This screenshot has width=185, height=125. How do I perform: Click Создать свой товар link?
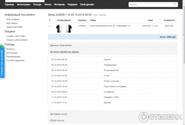16,36
